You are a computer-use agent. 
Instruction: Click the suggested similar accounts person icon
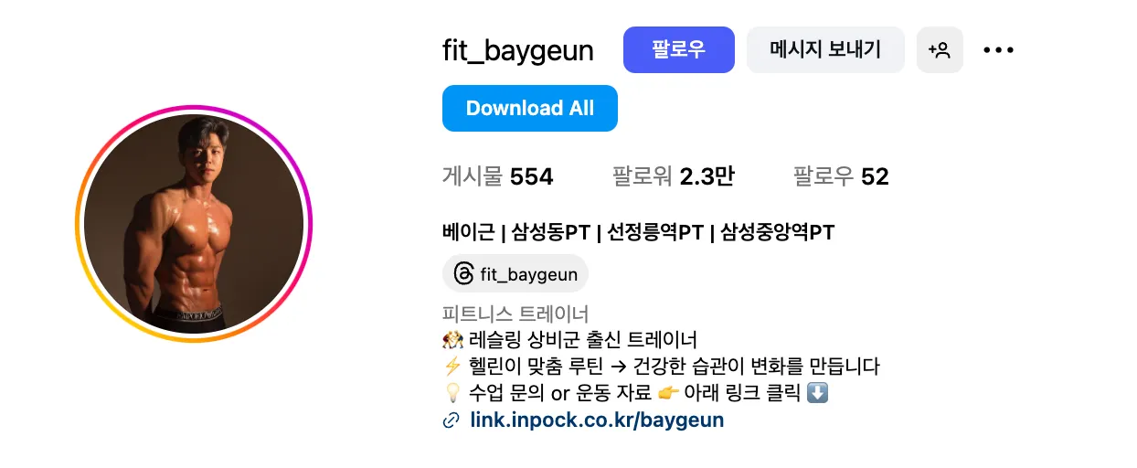click(940, 50)
